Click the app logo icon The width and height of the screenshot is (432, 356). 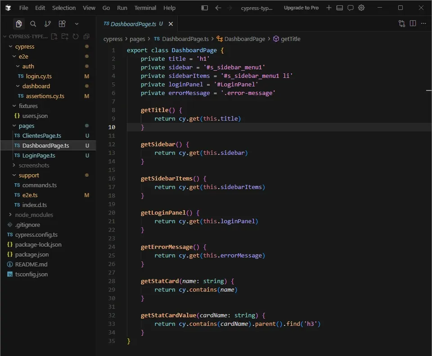8,8
